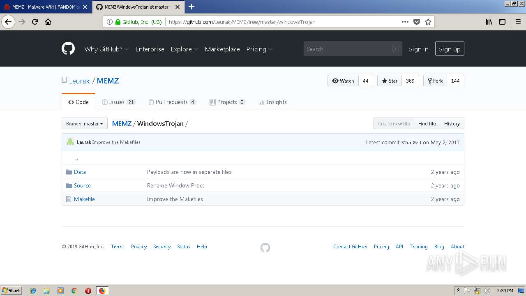
Task: Open the 389 stargazers count
Action: coord(410,81)
